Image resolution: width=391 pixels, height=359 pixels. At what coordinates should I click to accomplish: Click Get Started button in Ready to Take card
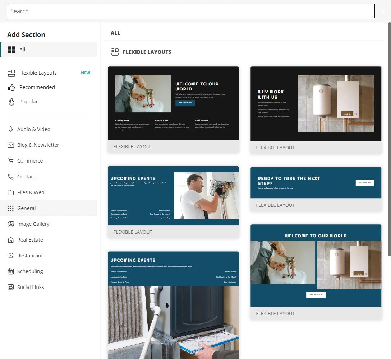365,183
